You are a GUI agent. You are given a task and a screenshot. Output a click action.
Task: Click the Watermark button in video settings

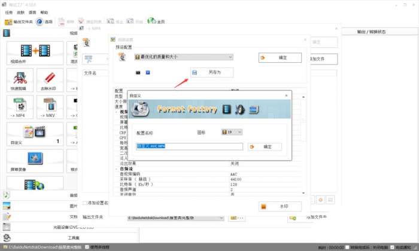280,206
